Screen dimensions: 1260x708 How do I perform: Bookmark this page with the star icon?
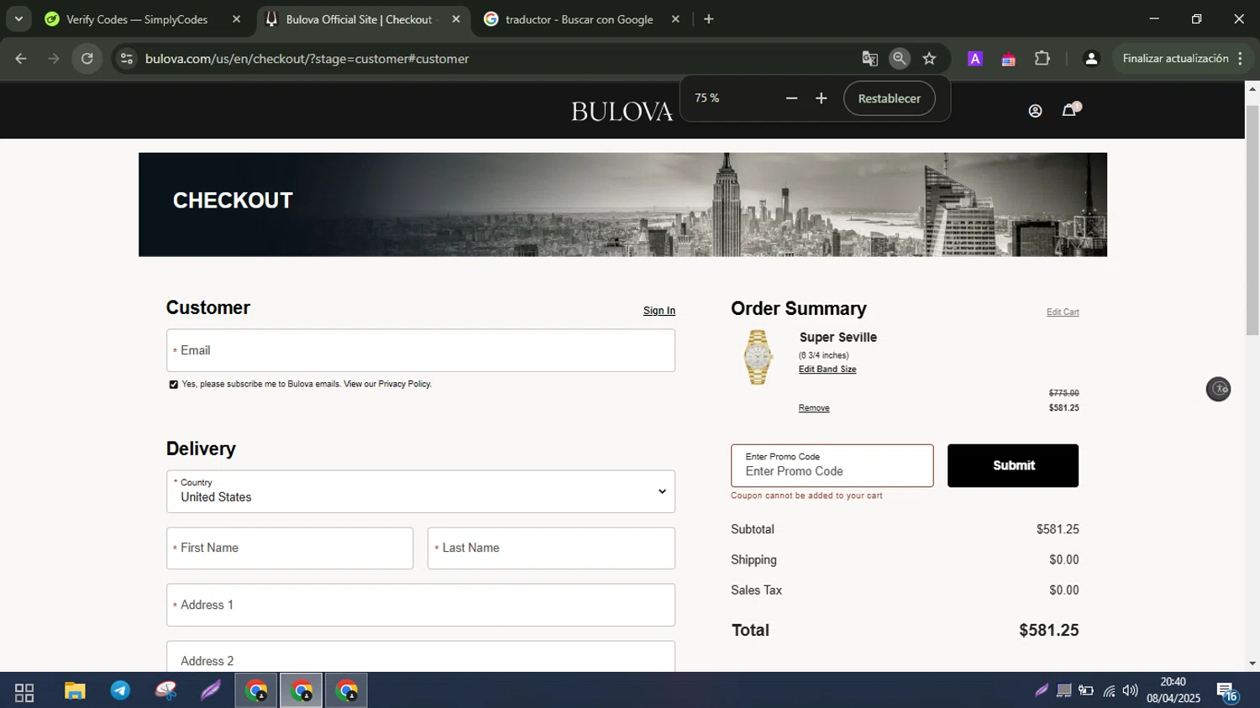tap(929, 59)
